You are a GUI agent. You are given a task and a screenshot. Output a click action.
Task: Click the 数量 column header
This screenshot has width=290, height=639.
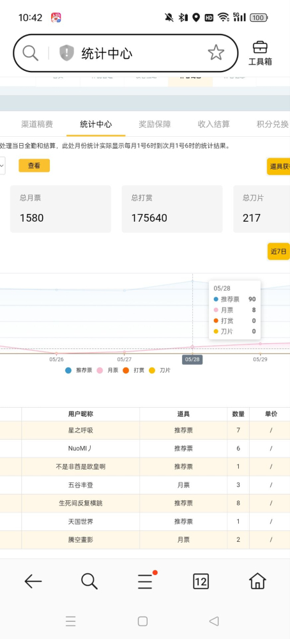(x=238, y=414)
